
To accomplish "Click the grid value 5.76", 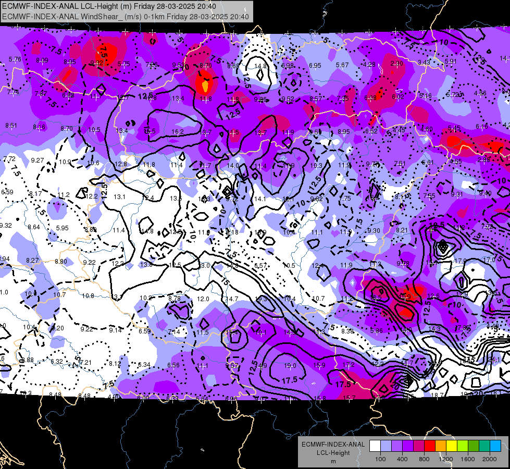I will pyautogui.click(x=15, y=59).
